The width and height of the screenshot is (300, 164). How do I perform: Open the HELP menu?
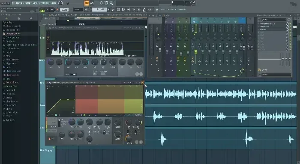[54, 3]
